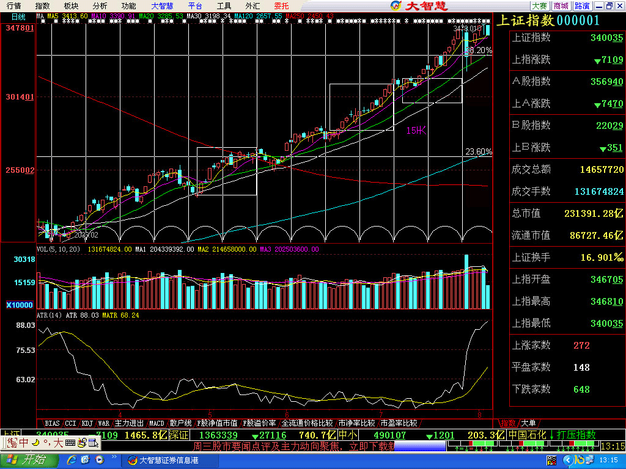Toggle the IME punctuation mode icon
The width and height of the screenshot is (626, 469).
click(x=46, y=442)
